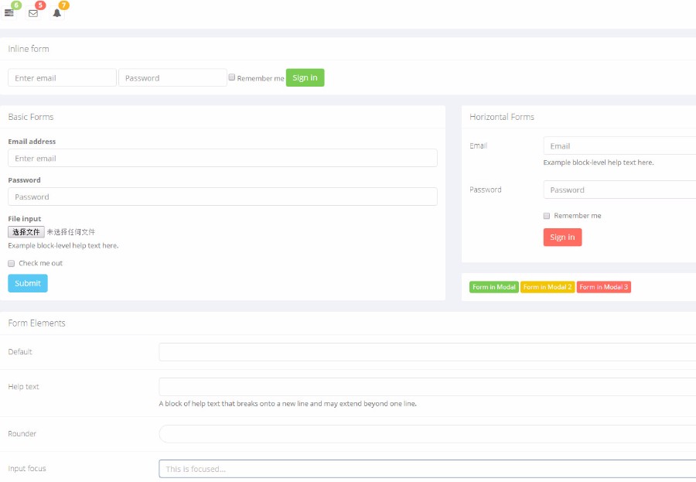696x482 pixels.
Task: Click the green Sign in button
Action: coord(305,77)
